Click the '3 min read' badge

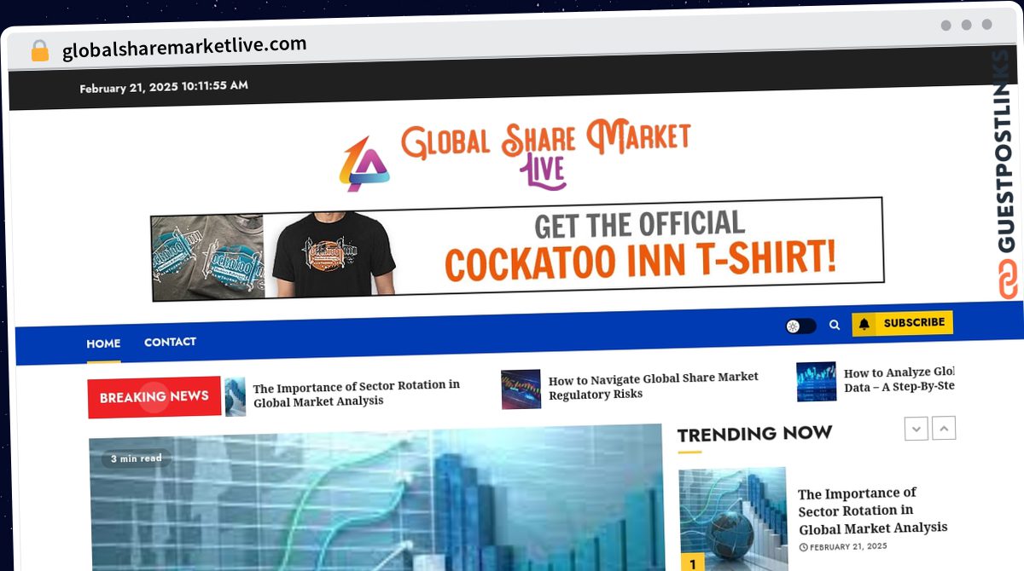click(x=137, y=459)
